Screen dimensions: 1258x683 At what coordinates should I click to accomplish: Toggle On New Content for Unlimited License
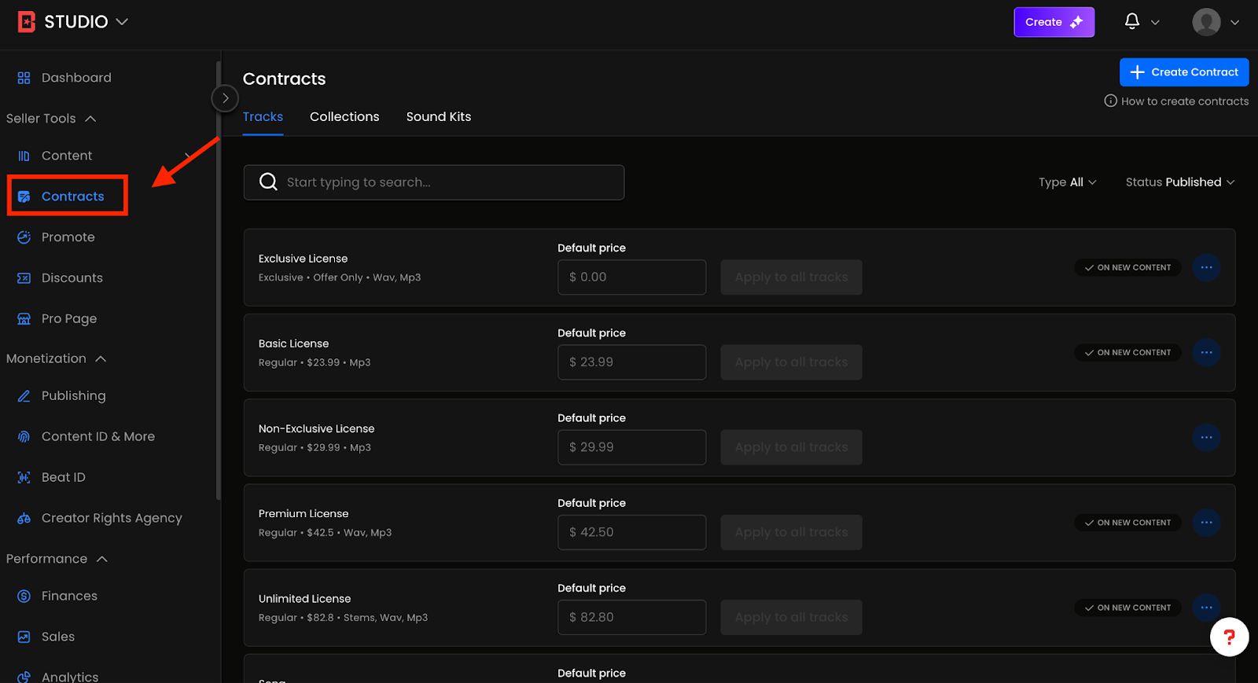click(1127, 608)
